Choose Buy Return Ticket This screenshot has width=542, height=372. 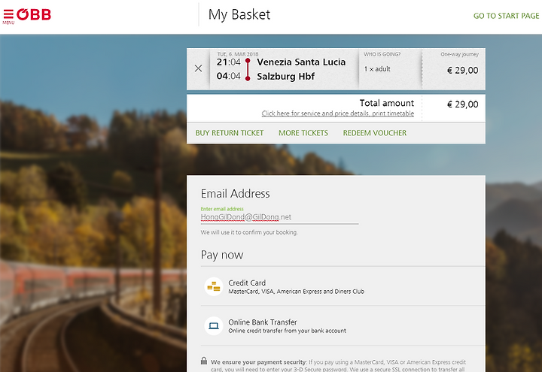[230, 133]
